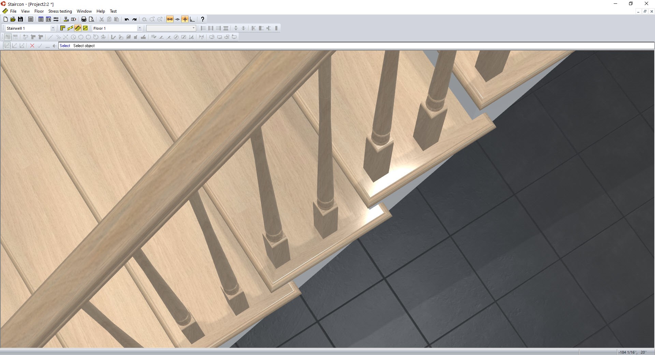Toggle the highlighted snap crosshair button
Image resolution: width=655 pixels, height=355 pixels.
pyautogui.click(x=185, y=19)
